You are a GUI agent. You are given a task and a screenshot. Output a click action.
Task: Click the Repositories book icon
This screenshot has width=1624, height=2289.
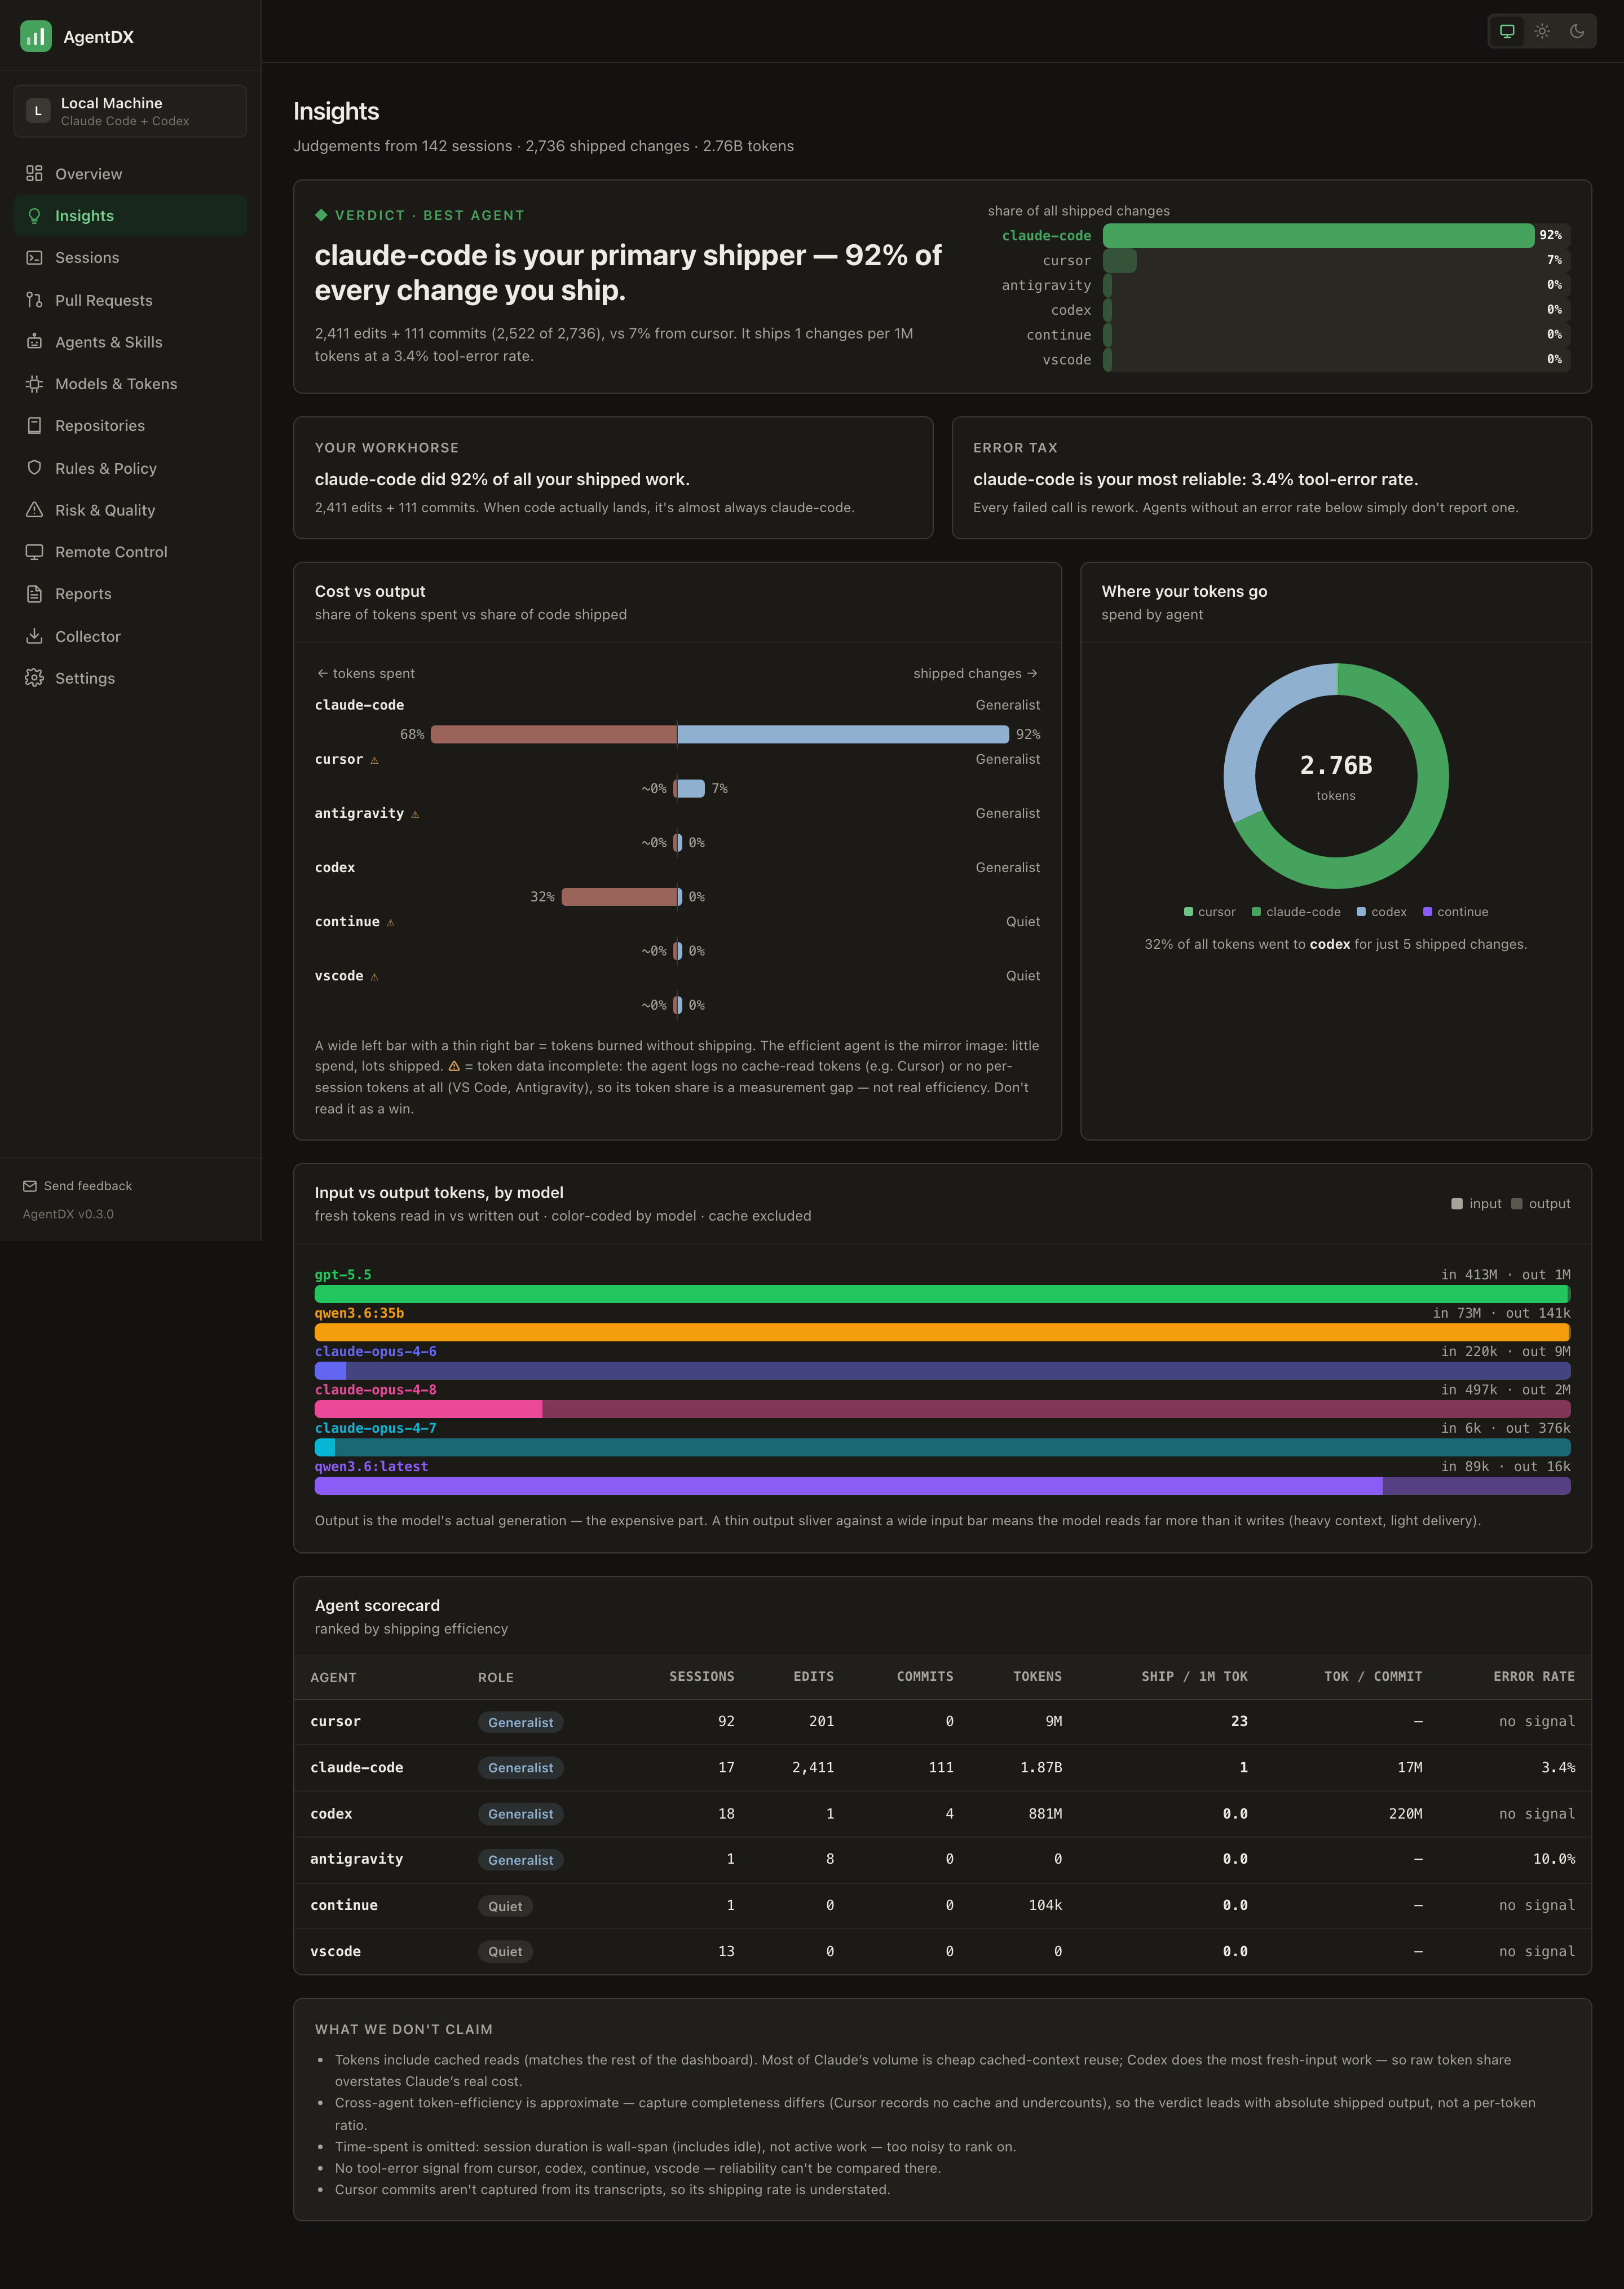click(x=34, y=425)
